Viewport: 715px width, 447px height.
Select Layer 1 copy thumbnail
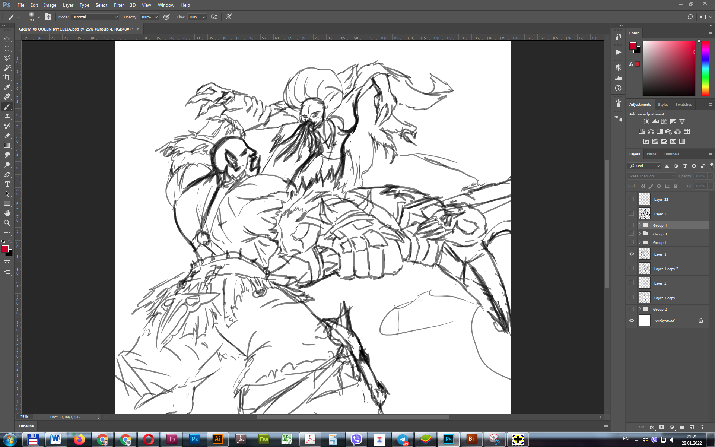point(645,297)
